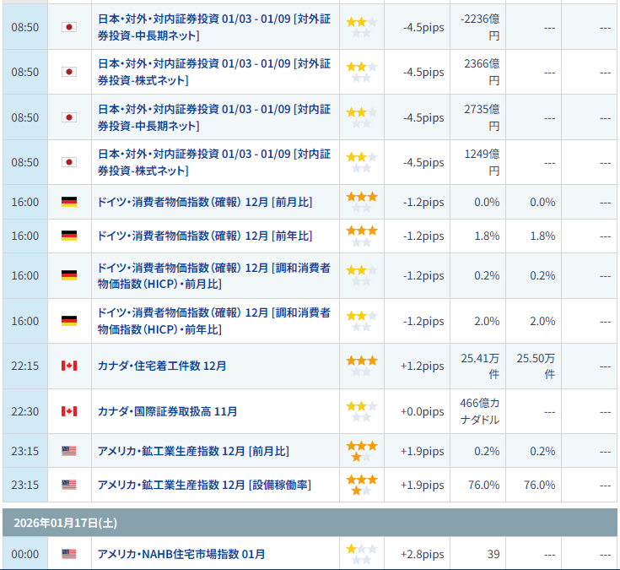Click star rating for アメリカ・鉱工業生産指数 [前月比]

tap(362, 451)
